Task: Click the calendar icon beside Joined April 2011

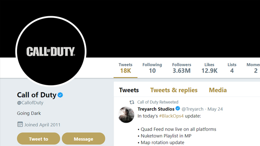Action: 20,125
